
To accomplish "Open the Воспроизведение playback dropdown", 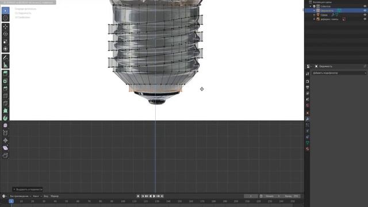I will click(x=20, y=196).
